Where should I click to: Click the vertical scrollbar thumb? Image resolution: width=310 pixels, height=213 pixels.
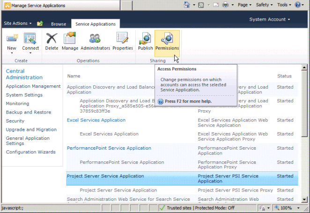coord(304,104)
